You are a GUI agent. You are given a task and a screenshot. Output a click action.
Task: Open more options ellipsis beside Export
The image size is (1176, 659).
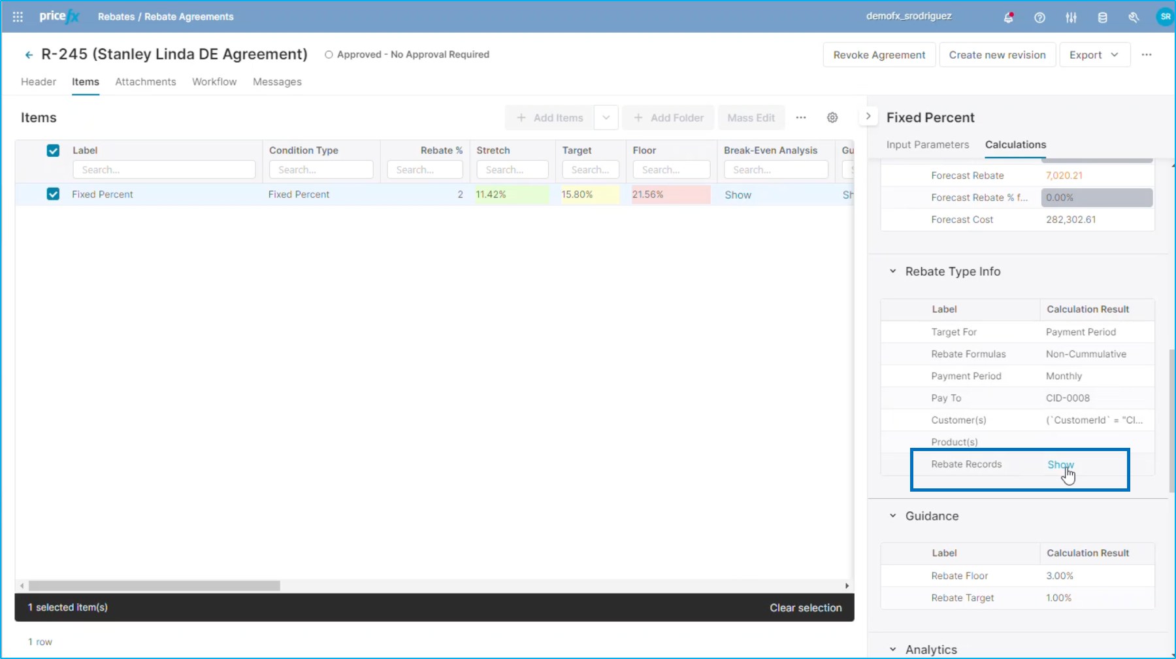point(1146,55)
